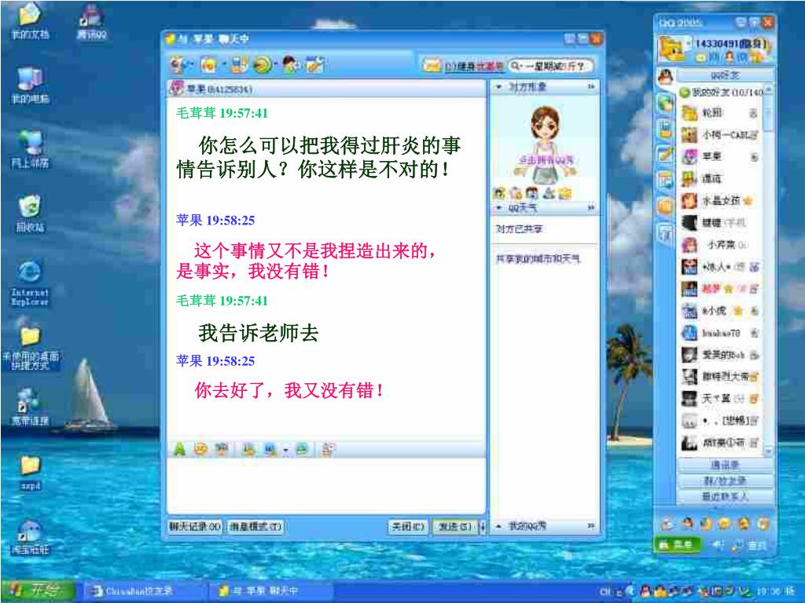Viewport: 805px width, 603px height.
Task: Click the pencil sidebar tab in QQ panel
Action: (x=665, y=155)
